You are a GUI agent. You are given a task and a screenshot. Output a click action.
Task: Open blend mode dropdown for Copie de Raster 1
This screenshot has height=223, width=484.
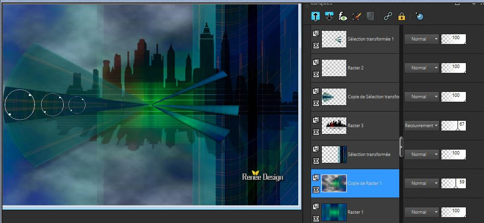pos(421,183)
